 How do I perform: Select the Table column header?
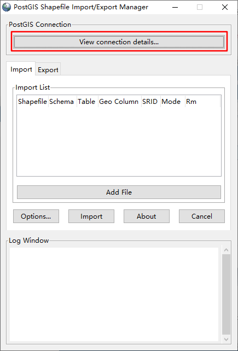[x=88, y=102]
